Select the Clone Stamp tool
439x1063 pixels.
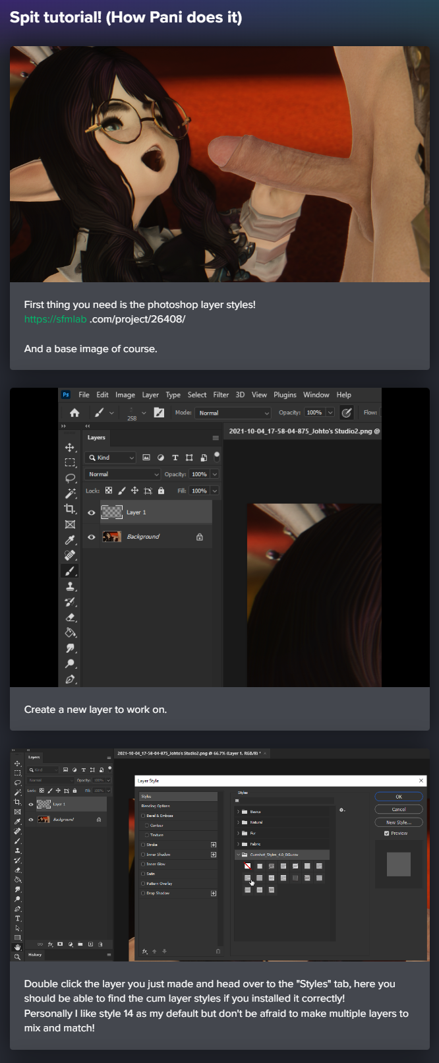click(x=70, y=586)
